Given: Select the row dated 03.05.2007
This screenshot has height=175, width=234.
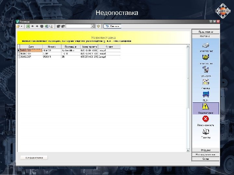Looking at the screenshot, I should point(69,57).
